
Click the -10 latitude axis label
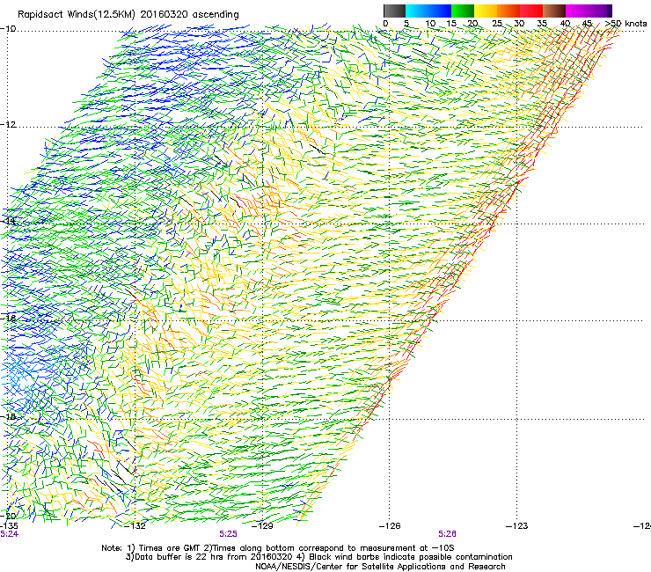[x=8, y=28]
